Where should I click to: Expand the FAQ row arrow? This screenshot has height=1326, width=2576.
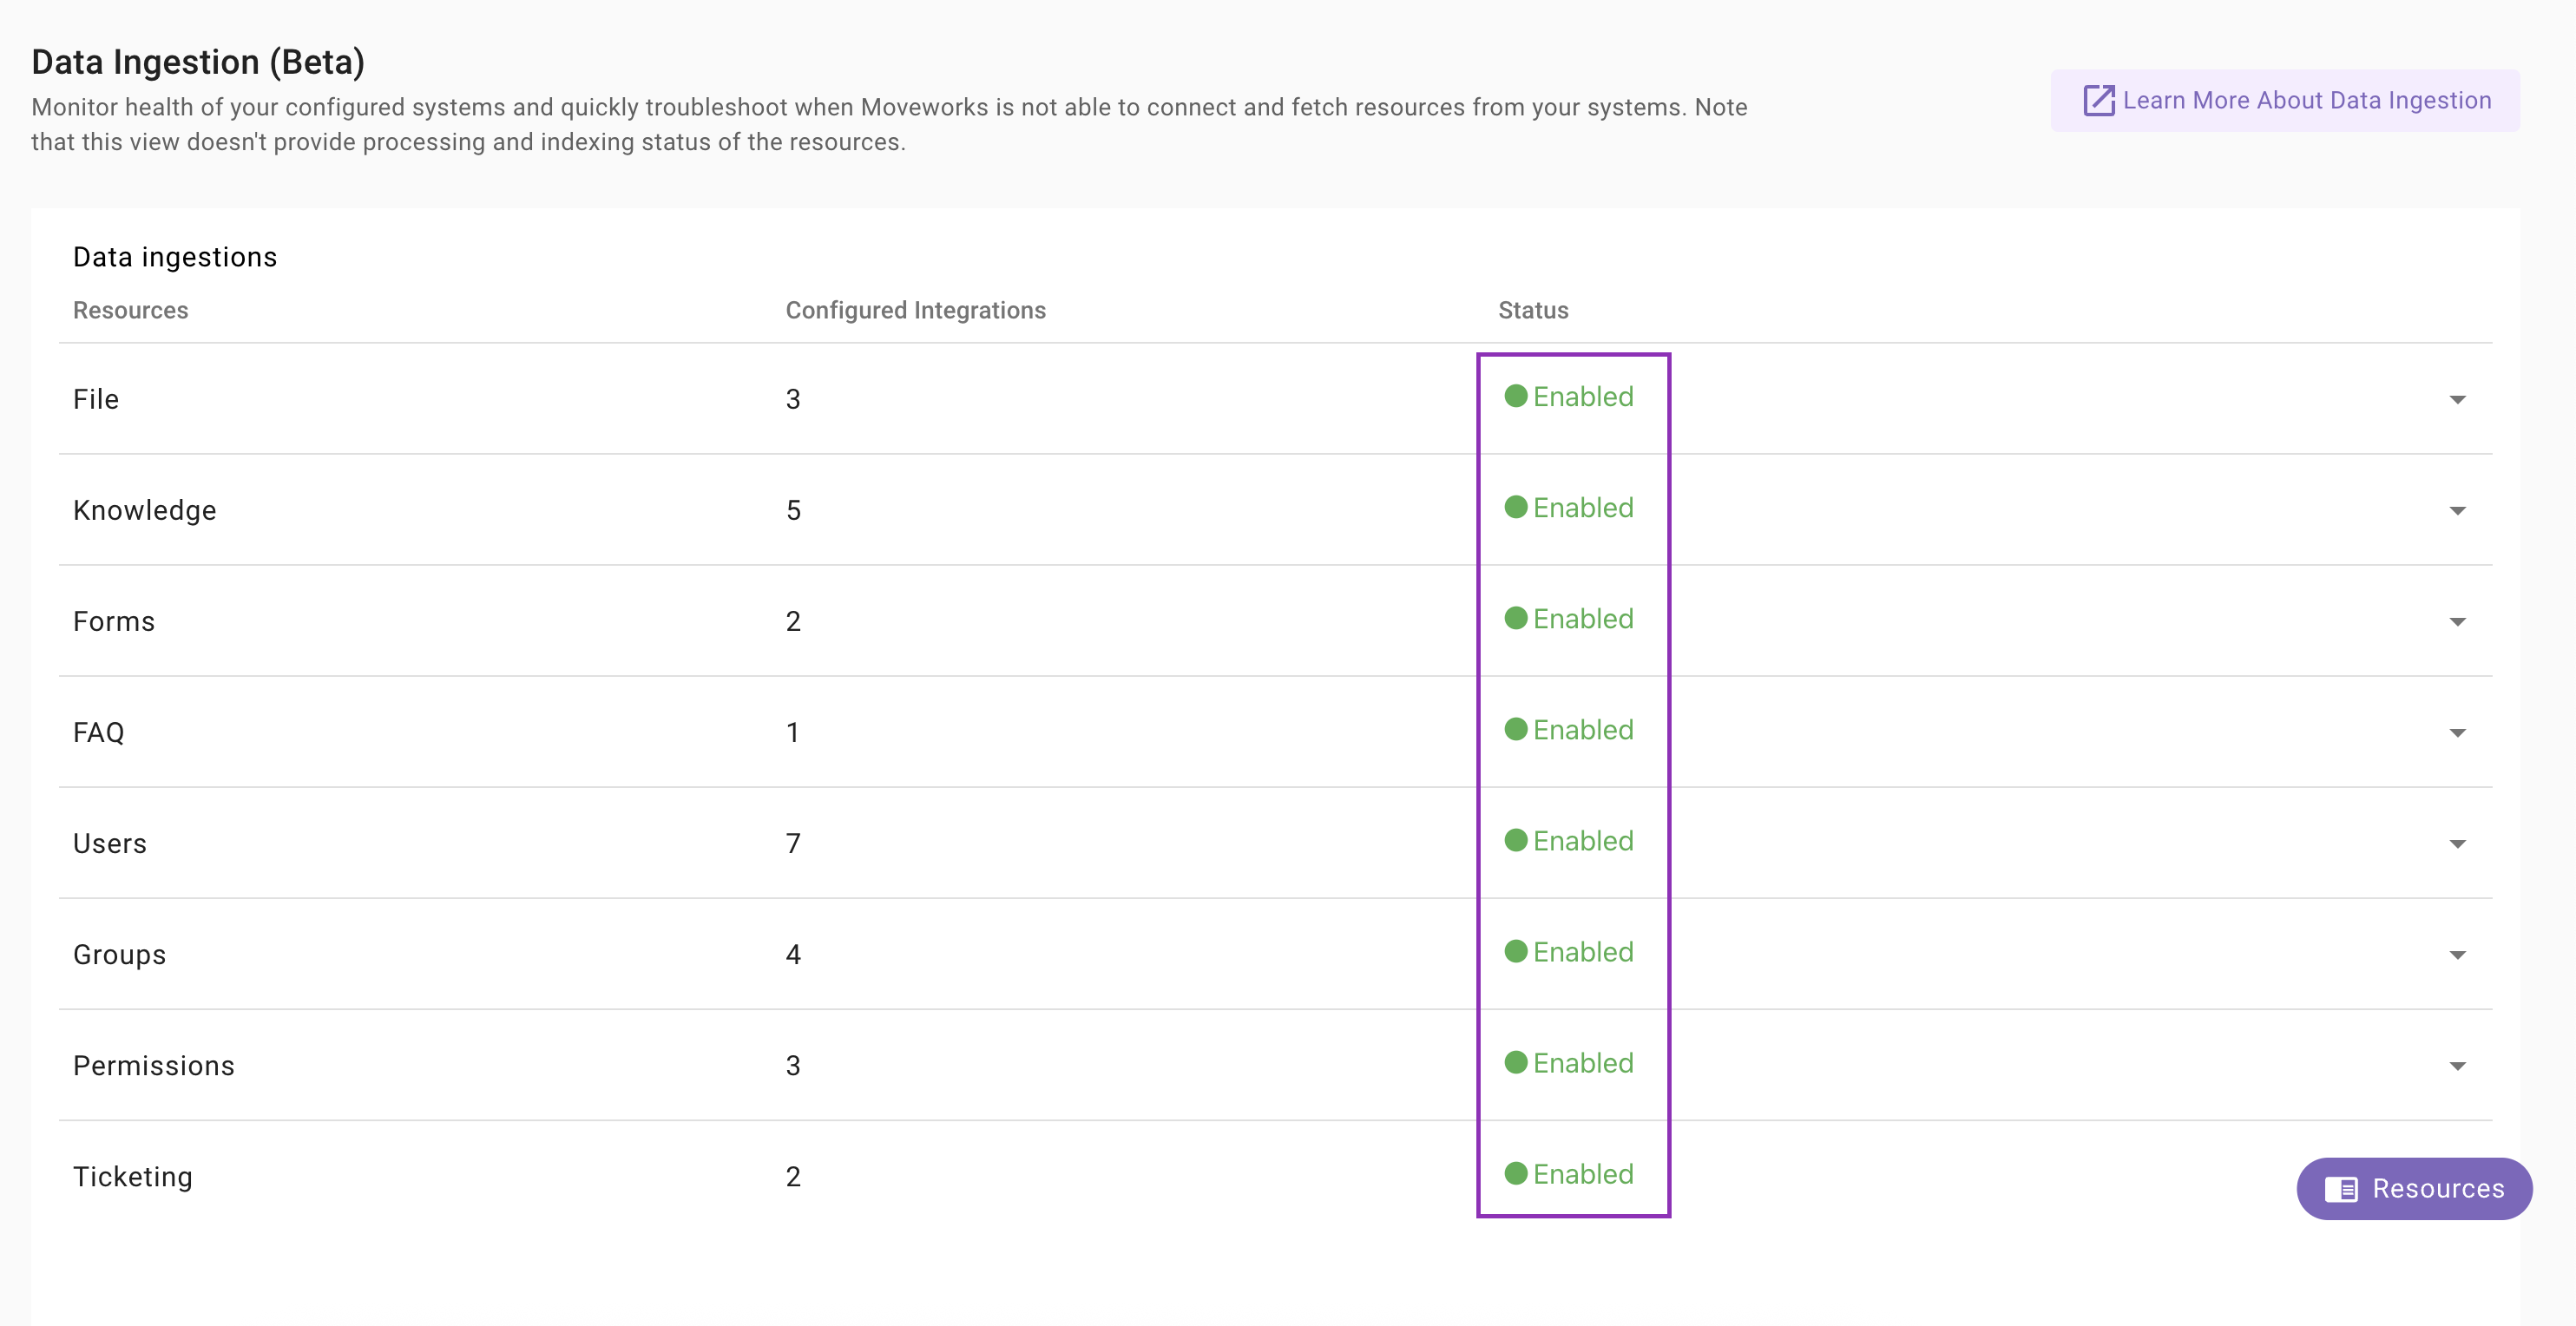pyautogui.click(x=2457, y=733)
